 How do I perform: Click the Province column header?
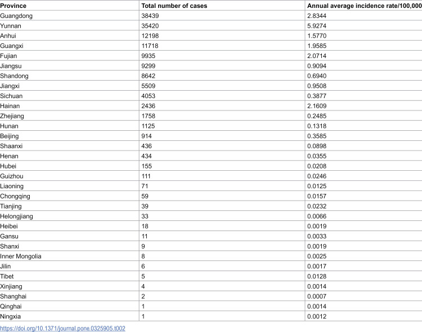[13, 6]
